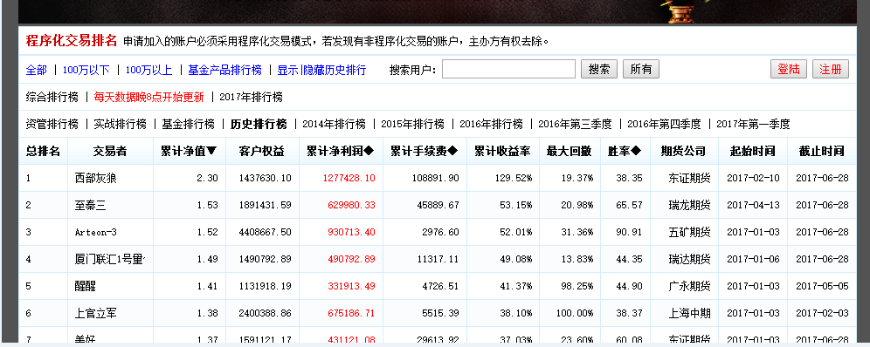The width and height of the screenshot is (870, 347).
Task: Select fee value 108891.90
Action: [435, 178]
